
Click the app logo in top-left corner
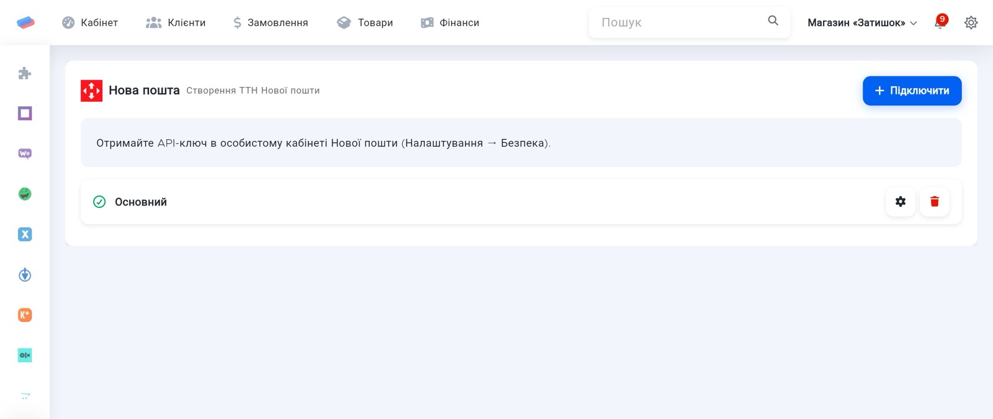coord(25,22)
